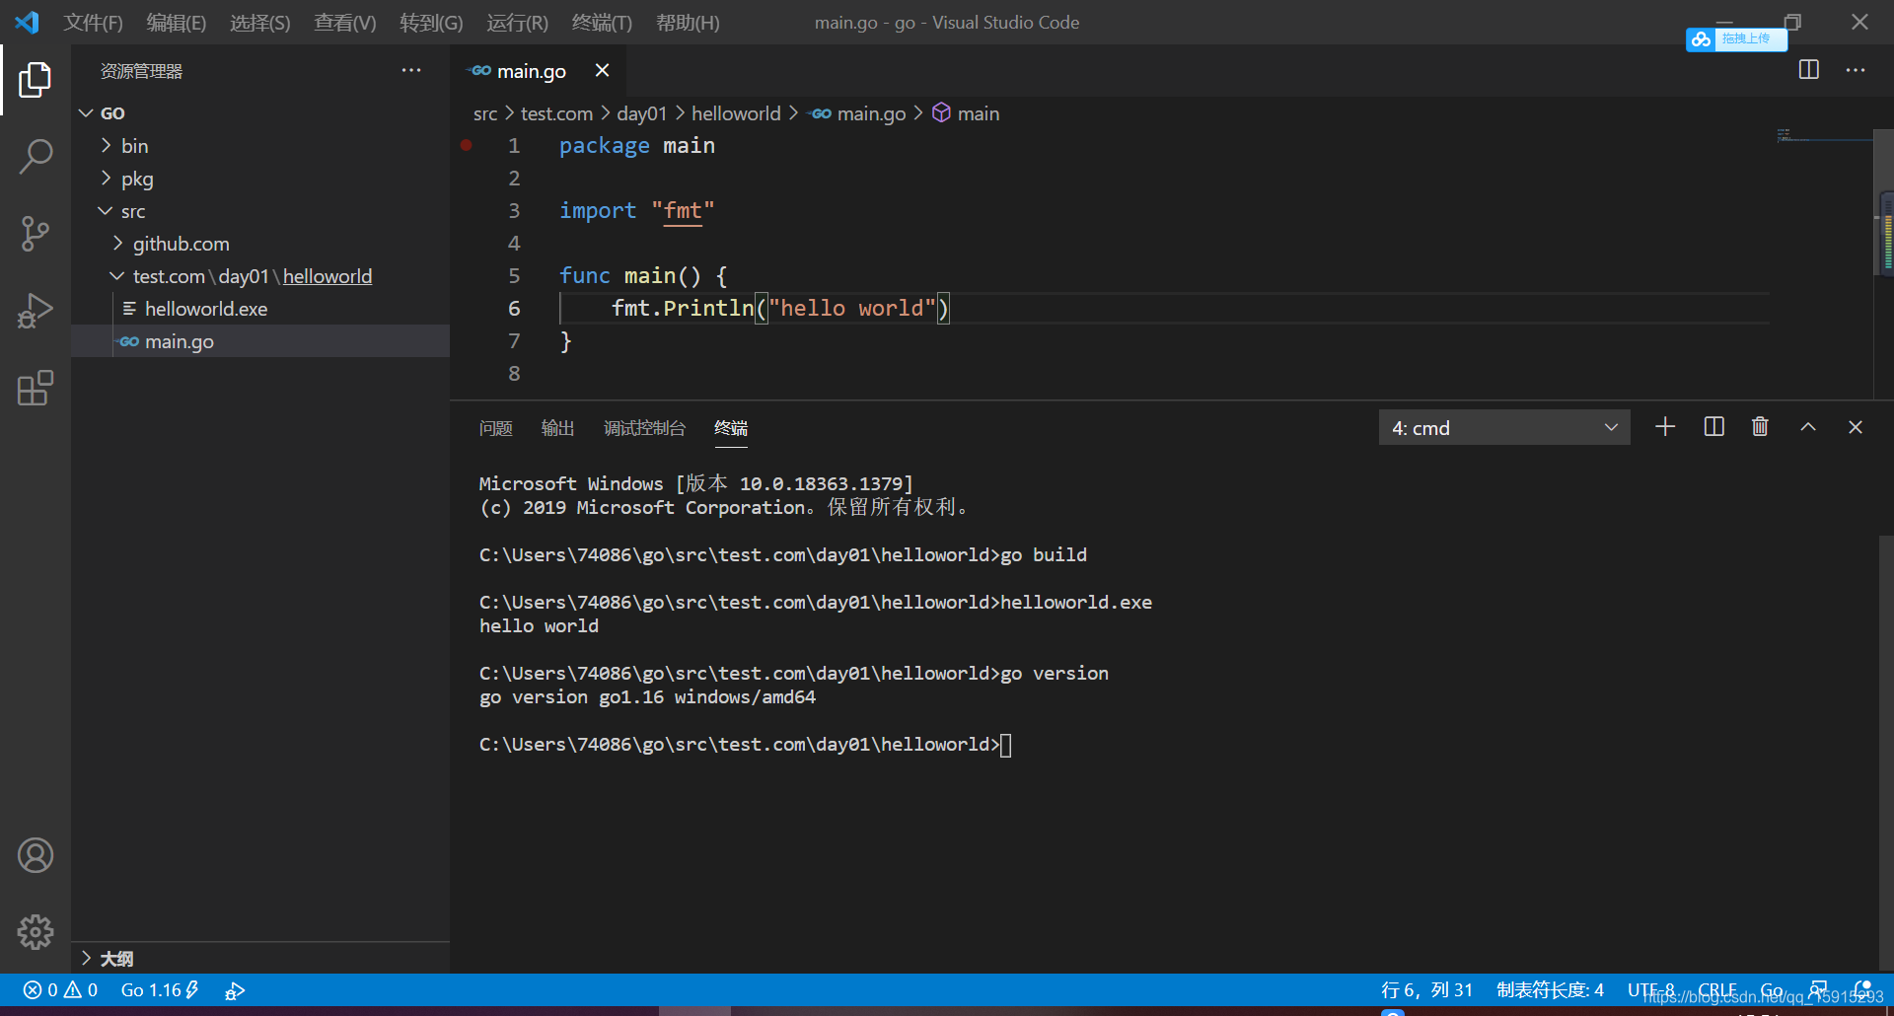Open the Run and Debug view
This screenshot has height=1016, width=1894.
coord(36,311)
